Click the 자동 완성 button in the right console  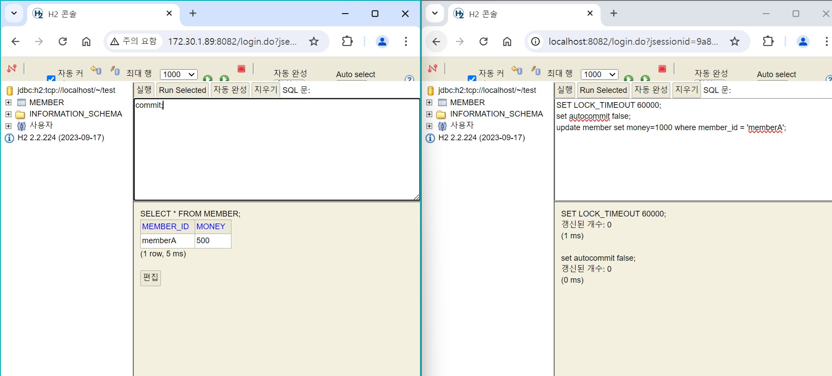pos(651,90)
